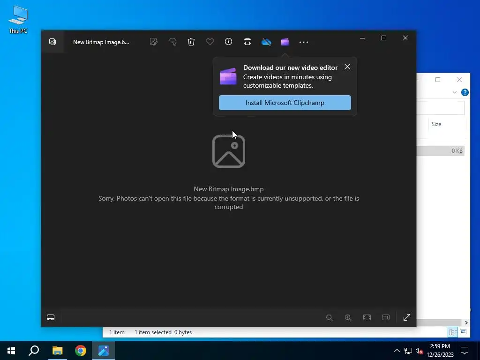
Task: Delete the image with the trash icon
Action: pyautogui.click(x=191, y=42)
